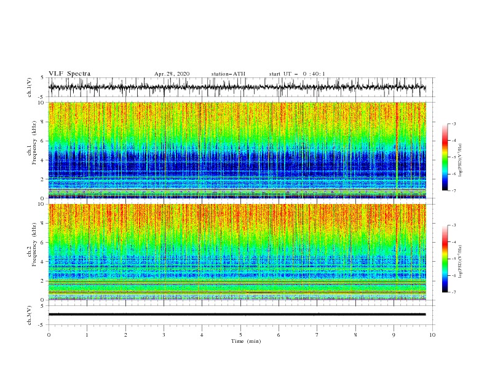Click the flat ch.3 voltage trace

pos(237,315)
